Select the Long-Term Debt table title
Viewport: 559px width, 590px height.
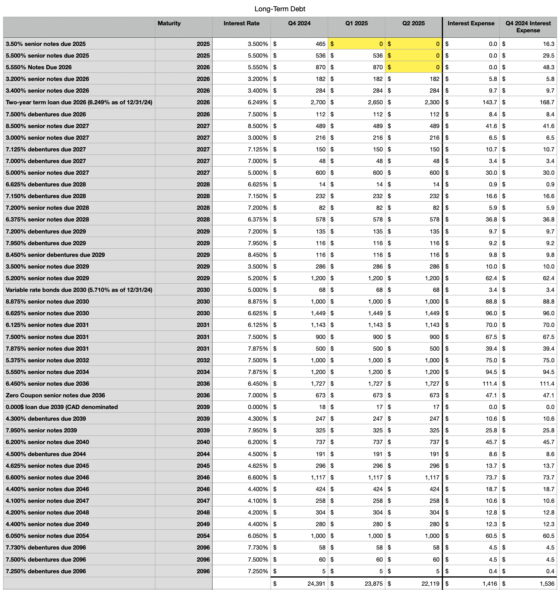tap(279, 9)
